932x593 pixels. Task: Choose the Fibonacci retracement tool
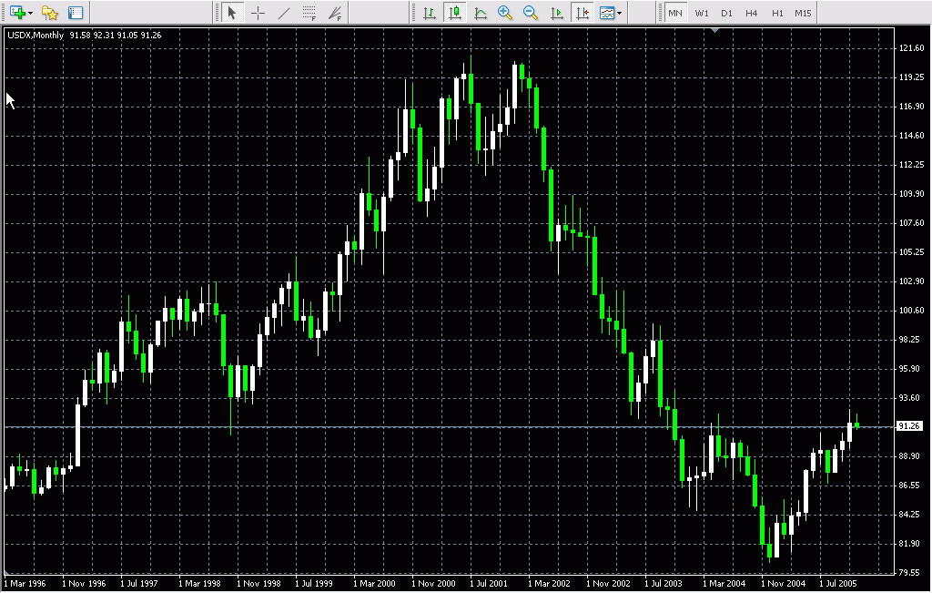pyautogui.click(x=309, y=13)
